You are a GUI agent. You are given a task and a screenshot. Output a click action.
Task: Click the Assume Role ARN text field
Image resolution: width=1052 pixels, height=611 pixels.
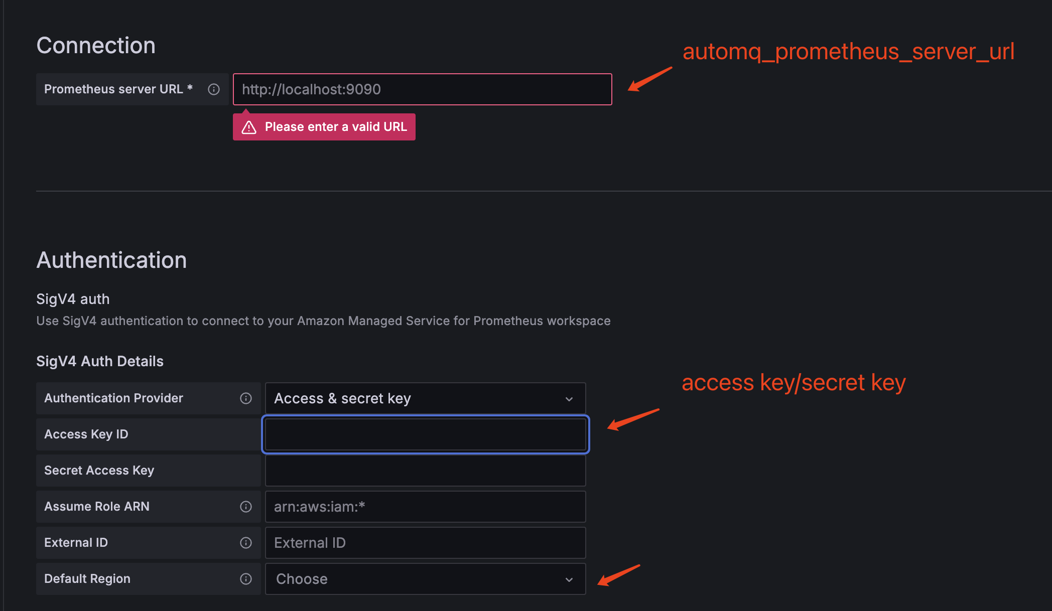(425, 507)
